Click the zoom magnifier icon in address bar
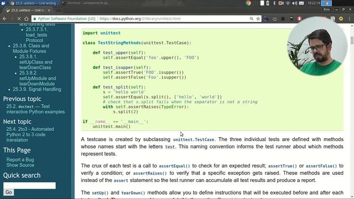This screenshot has width=354, height=199. click(x=251, y=19)
